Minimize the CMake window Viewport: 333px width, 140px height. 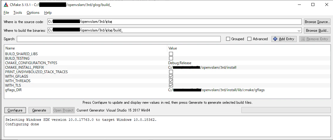(299, 5)
